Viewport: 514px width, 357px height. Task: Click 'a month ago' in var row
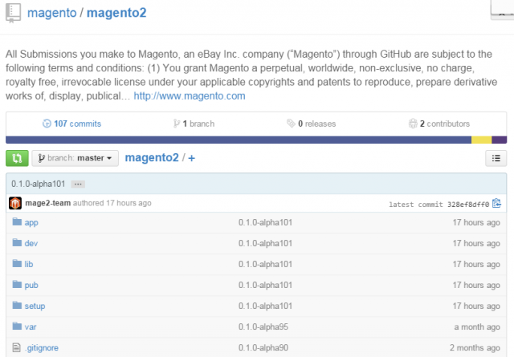click(x=477, y=327)
